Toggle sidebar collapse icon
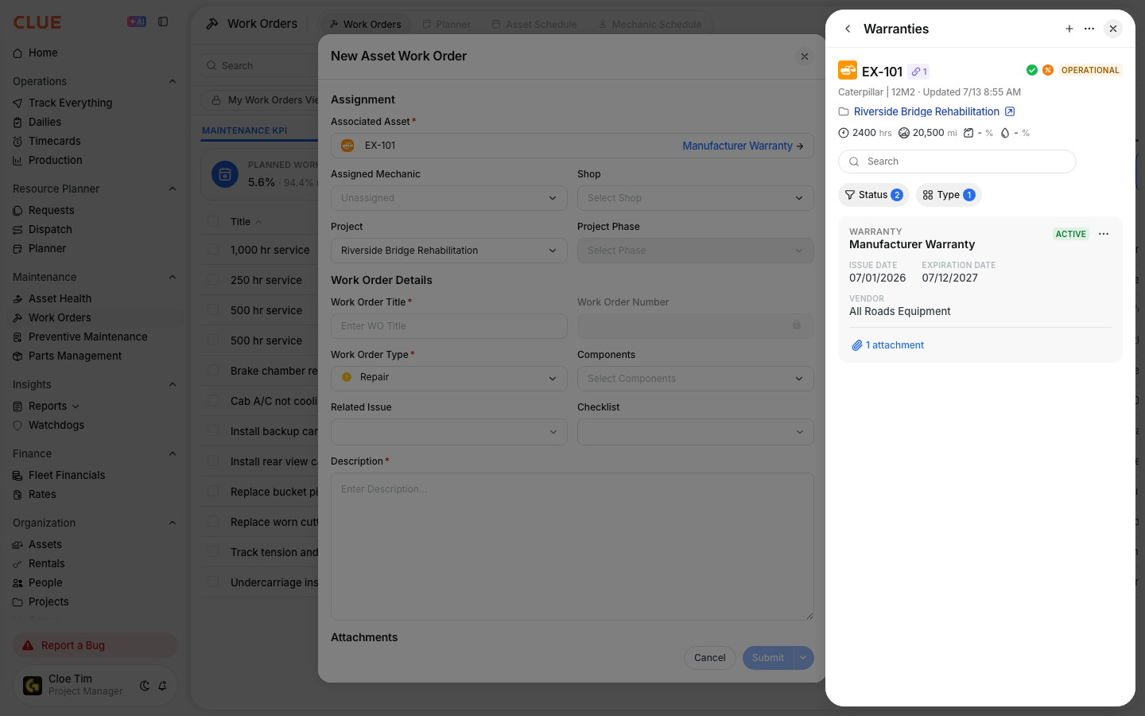The width and height of the screenshot is (1145, 716). tap(163, 22)
